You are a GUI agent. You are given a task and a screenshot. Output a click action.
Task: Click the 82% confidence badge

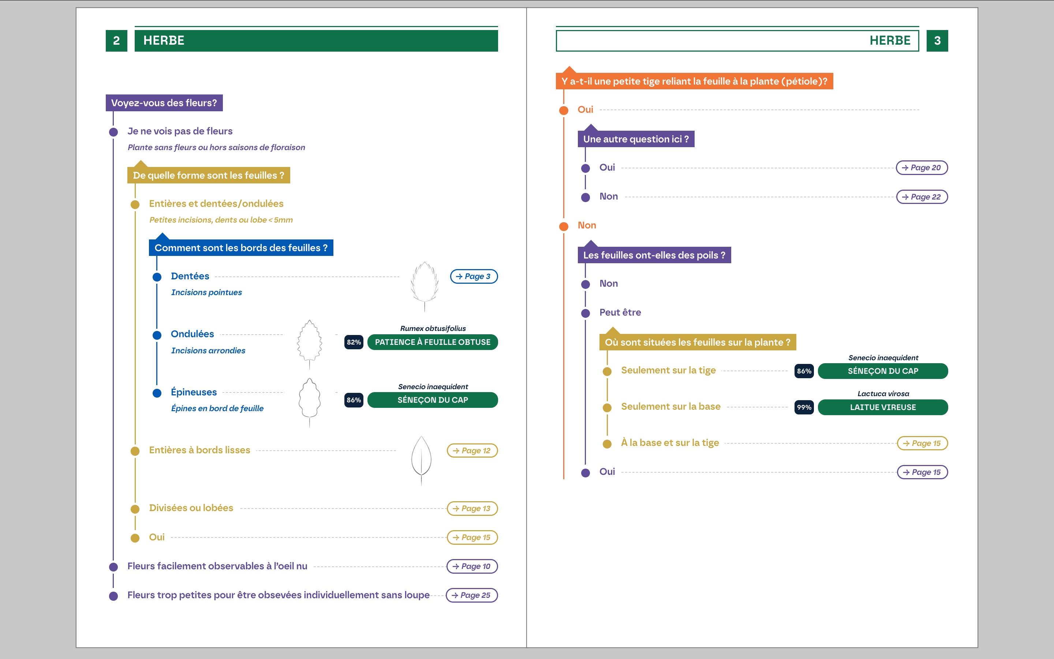coord(354,342)
